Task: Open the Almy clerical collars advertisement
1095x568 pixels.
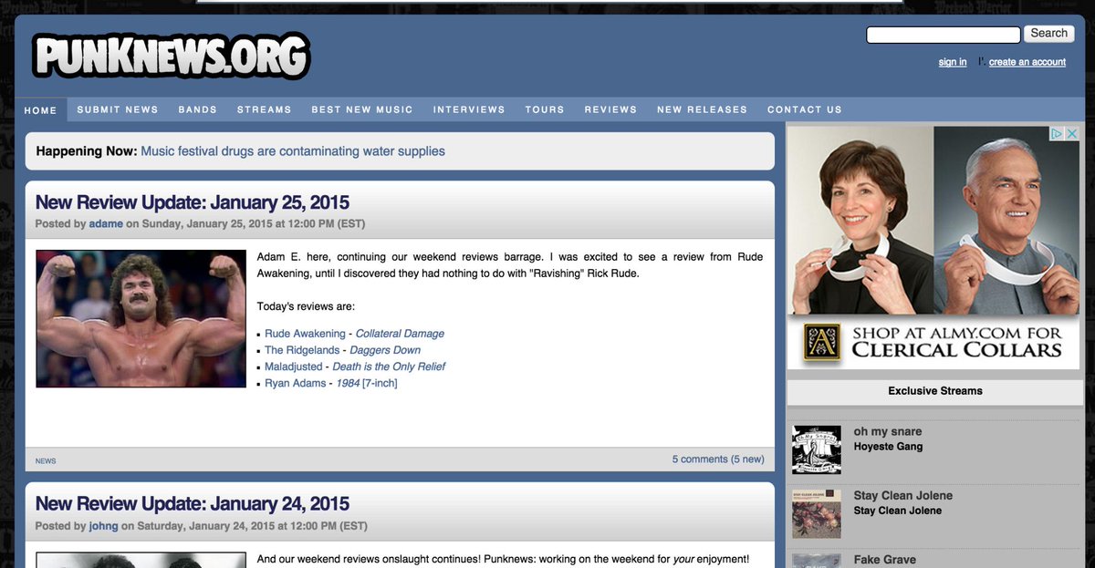Action: (933, 248)
